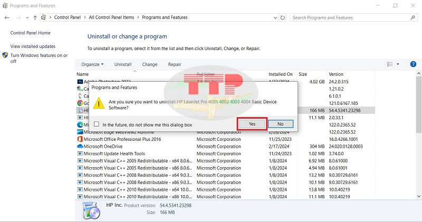Image resolution: width=422 pixels, height=222 pixels.
Task: Select Visual C++ 2010 Redistributable x64 row
Action: click(225, 189)
